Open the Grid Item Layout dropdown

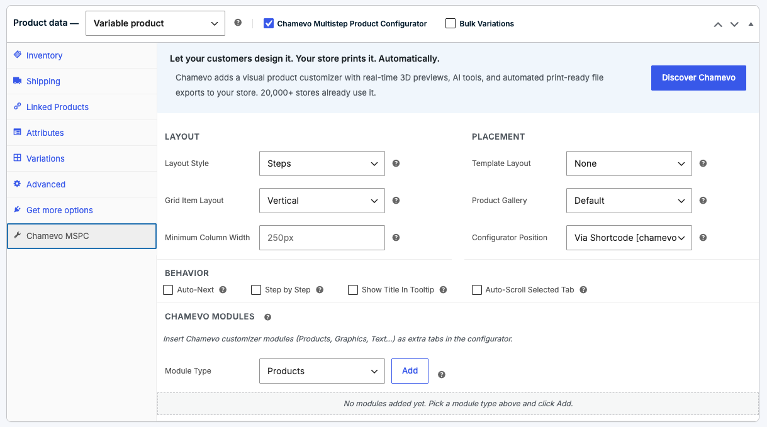coord(322,201)
